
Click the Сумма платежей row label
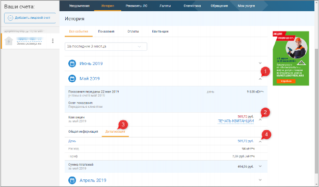(x=81, y=165)
